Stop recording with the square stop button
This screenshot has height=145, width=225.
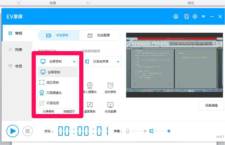[x=28, y=131]
